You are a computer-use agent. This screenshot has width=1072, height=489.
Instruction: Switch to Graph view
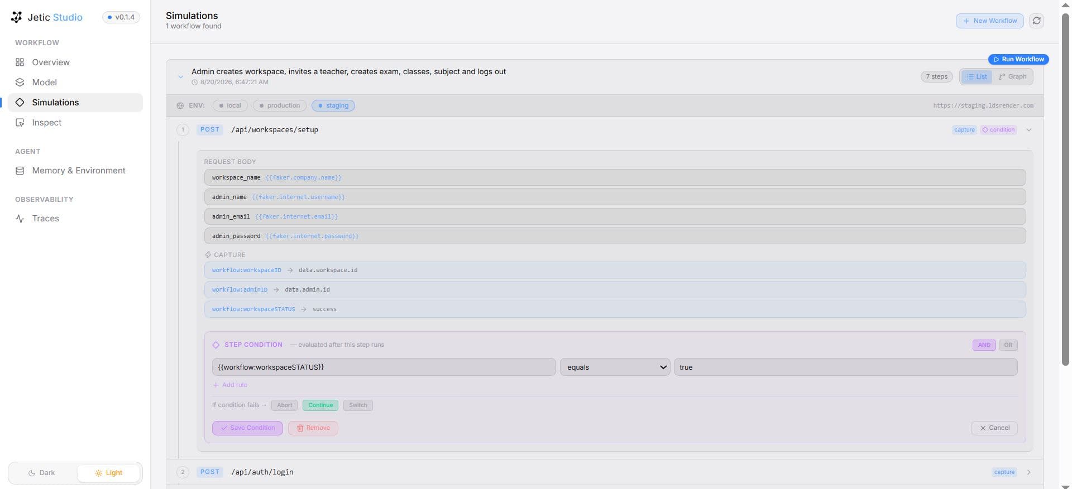(1013, 77)
